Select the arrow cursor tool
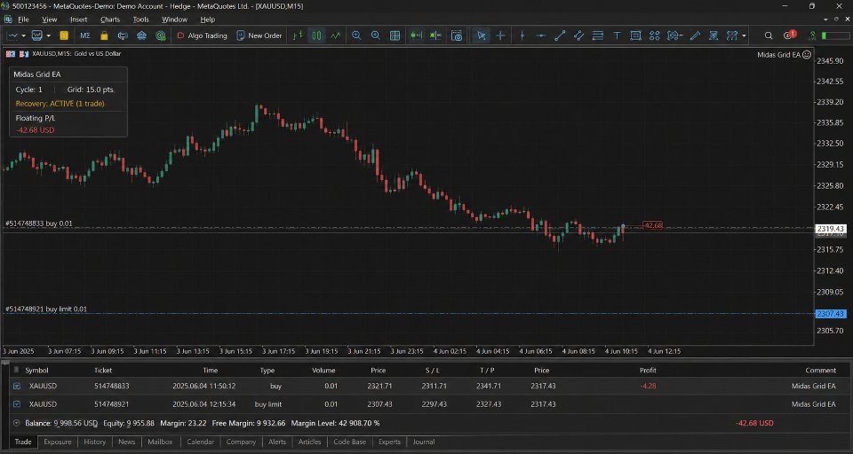The width and height of the screenshot is (853, 454). coord(482,35)
